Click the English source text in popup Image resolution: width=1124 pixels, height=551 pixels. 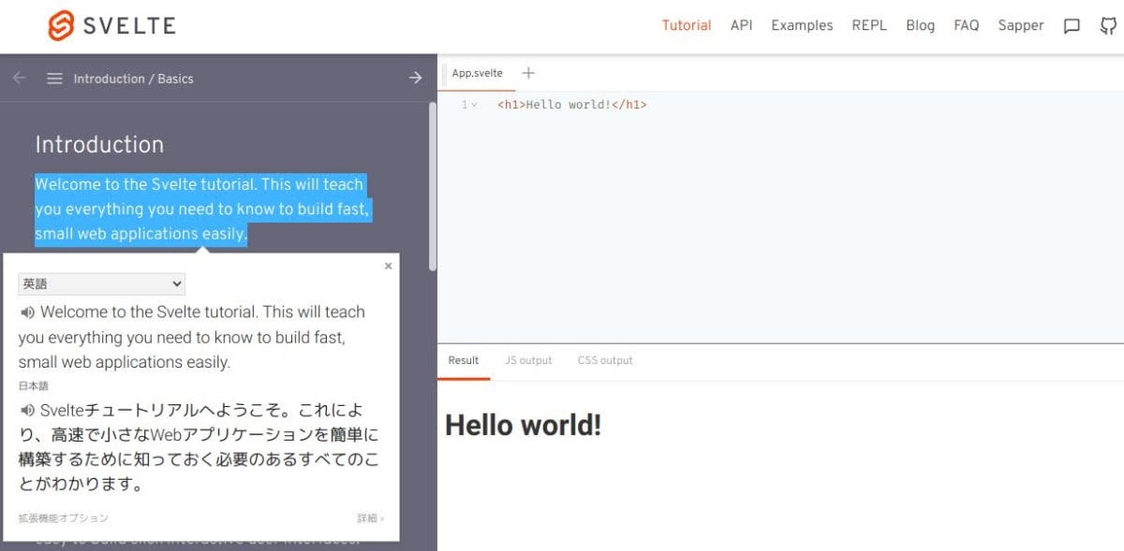point(192,337)
